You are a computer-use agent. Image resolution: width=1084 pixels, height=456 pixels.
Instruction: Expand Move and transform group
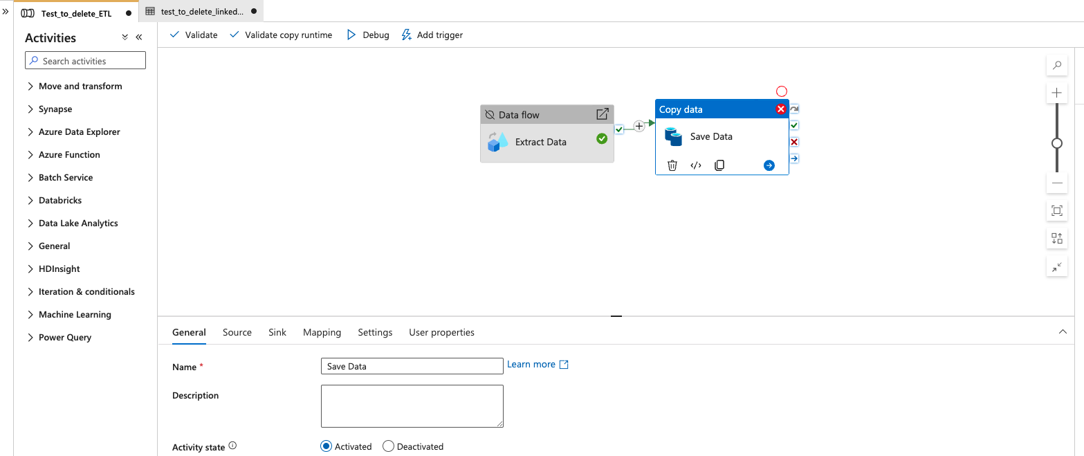pos(30,86)
